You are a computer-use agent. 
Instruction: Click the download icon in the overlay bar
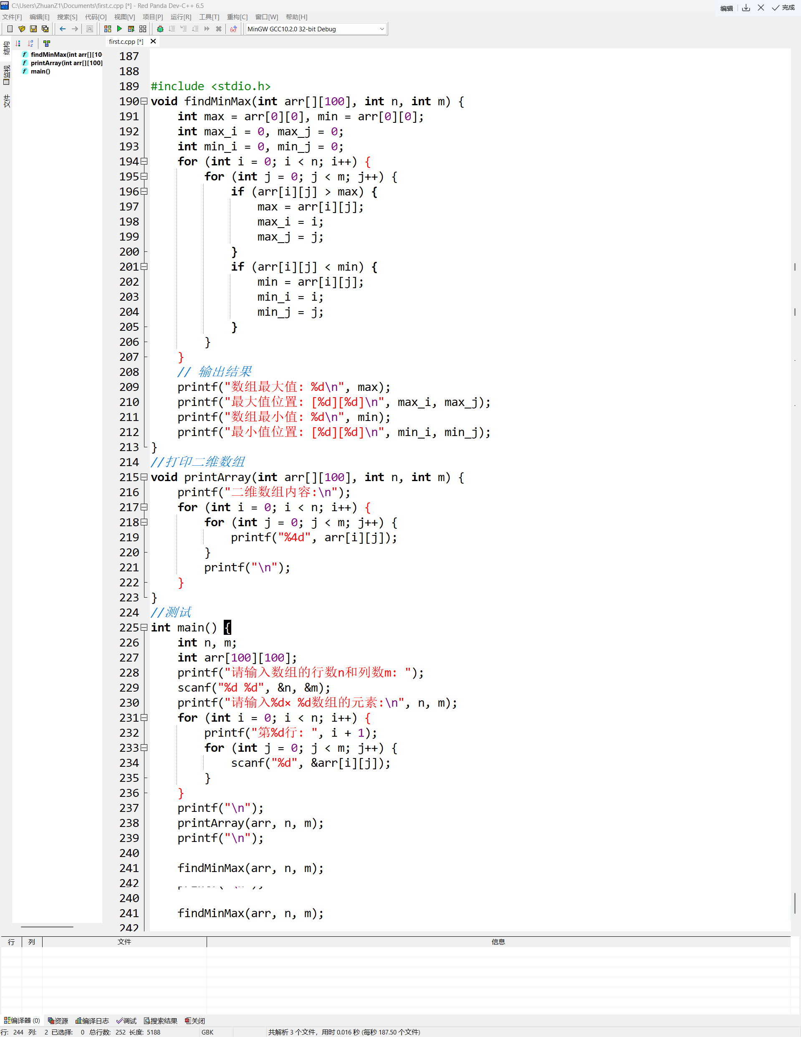(x=746, y=8)
